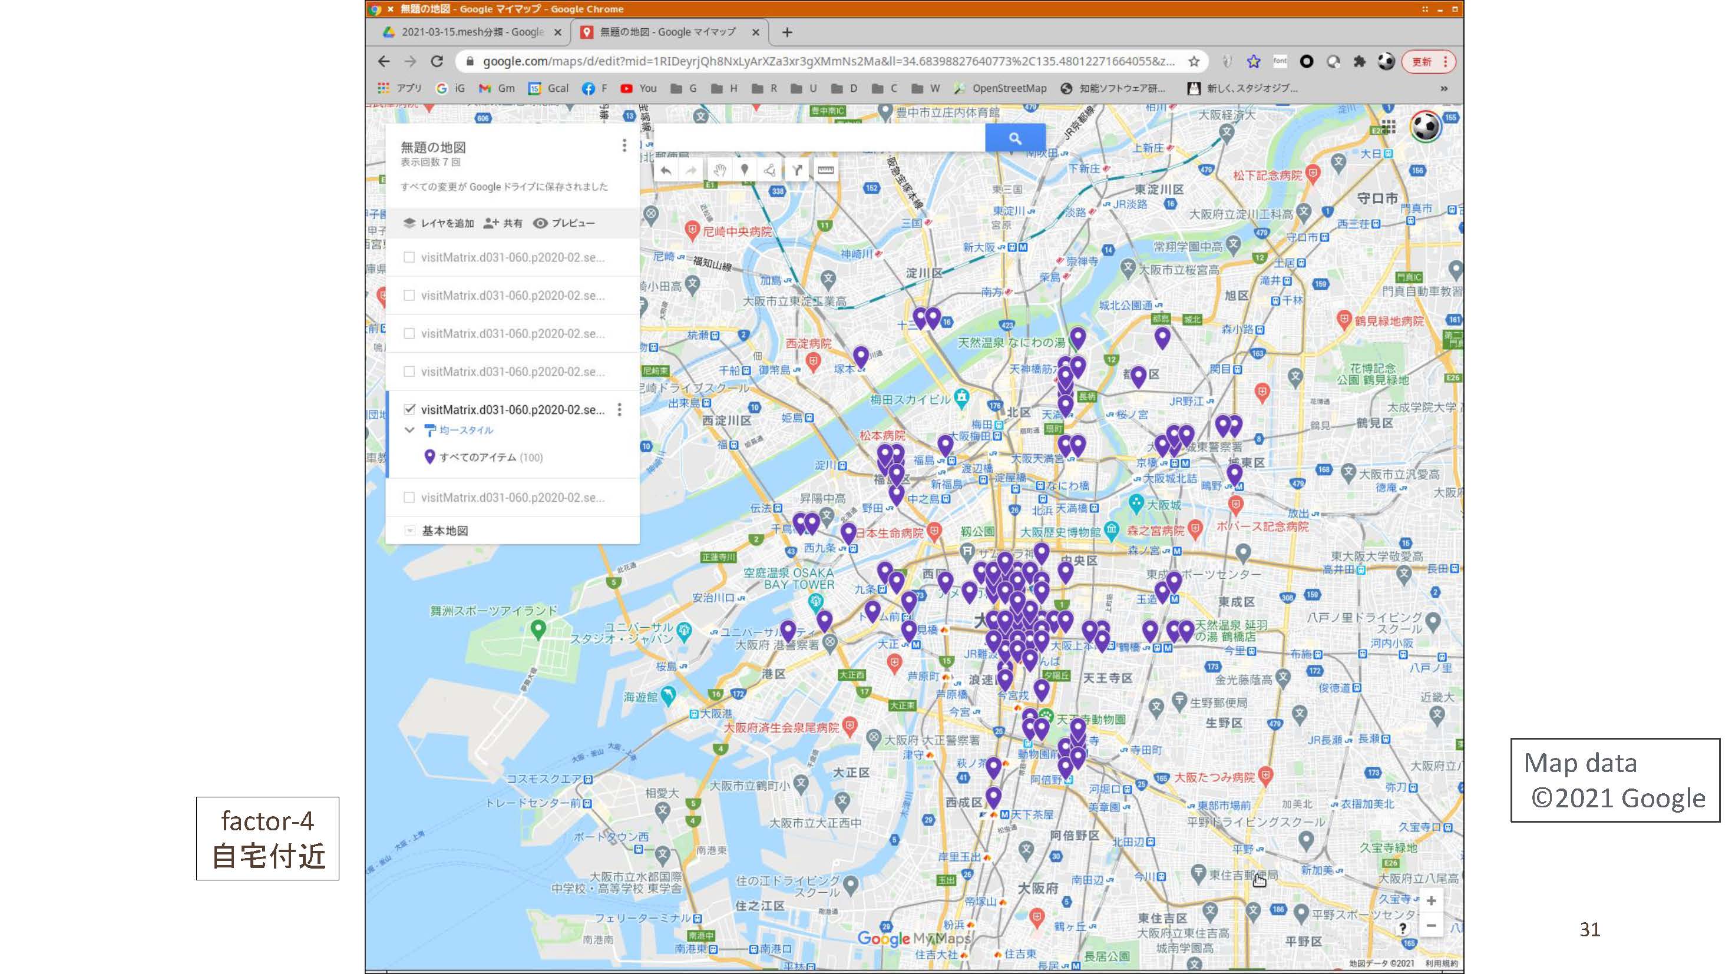Bookmark this page with the star icon

[1194, 61]
